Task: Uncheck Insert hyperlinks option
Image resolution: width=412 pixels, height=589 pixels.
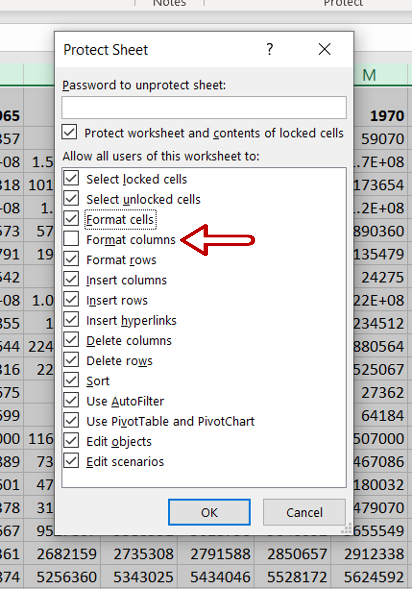Action: click(71, 320)
